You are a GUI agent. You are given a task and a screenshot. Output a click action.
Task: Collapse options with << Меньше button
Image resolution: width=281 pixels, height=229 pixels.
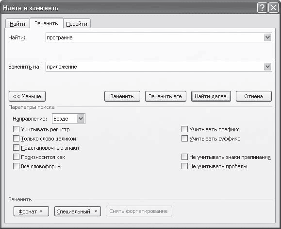(x=27, y=96)
